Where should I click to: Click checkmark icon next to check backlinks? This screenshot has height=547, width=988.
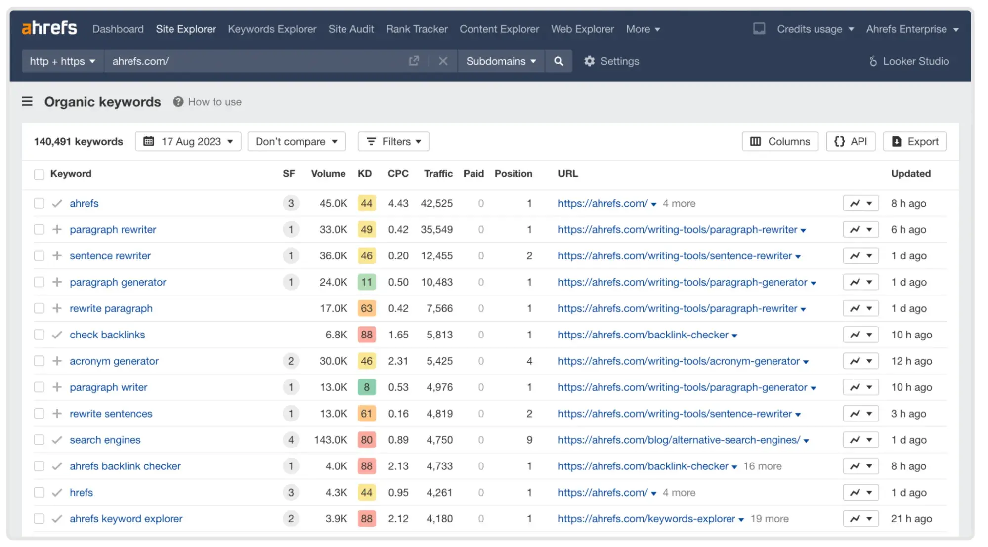pyautogui.click(x=57, y=335)
